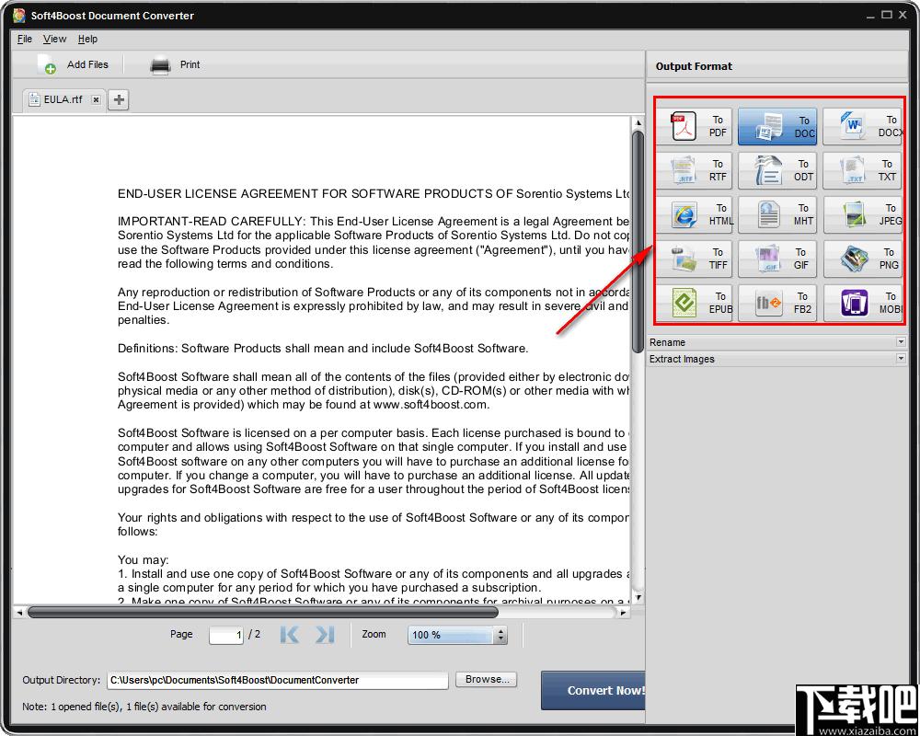Go to the last page

(325, 635)
